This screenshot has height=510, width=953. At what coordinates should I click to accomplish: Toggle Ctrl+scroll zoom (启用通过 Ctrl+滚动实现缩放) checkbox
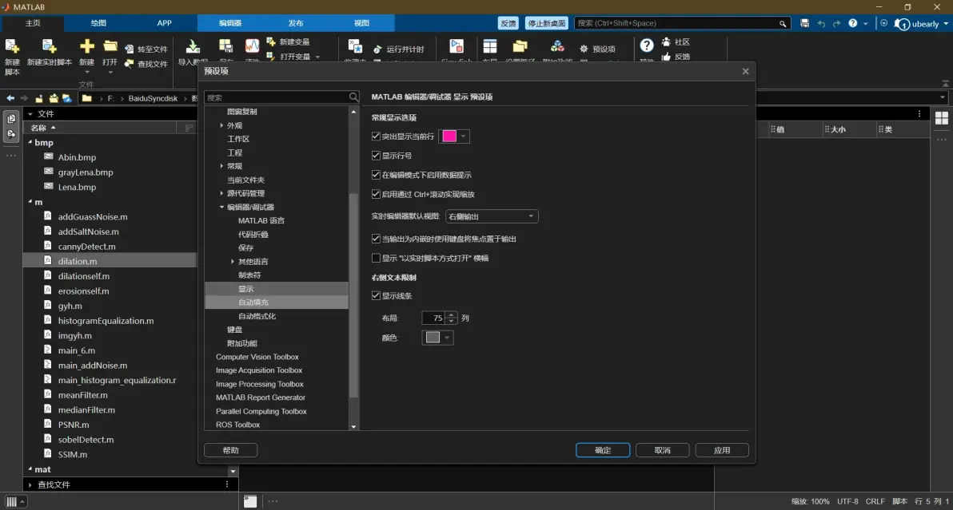click(x=376, y=195)
